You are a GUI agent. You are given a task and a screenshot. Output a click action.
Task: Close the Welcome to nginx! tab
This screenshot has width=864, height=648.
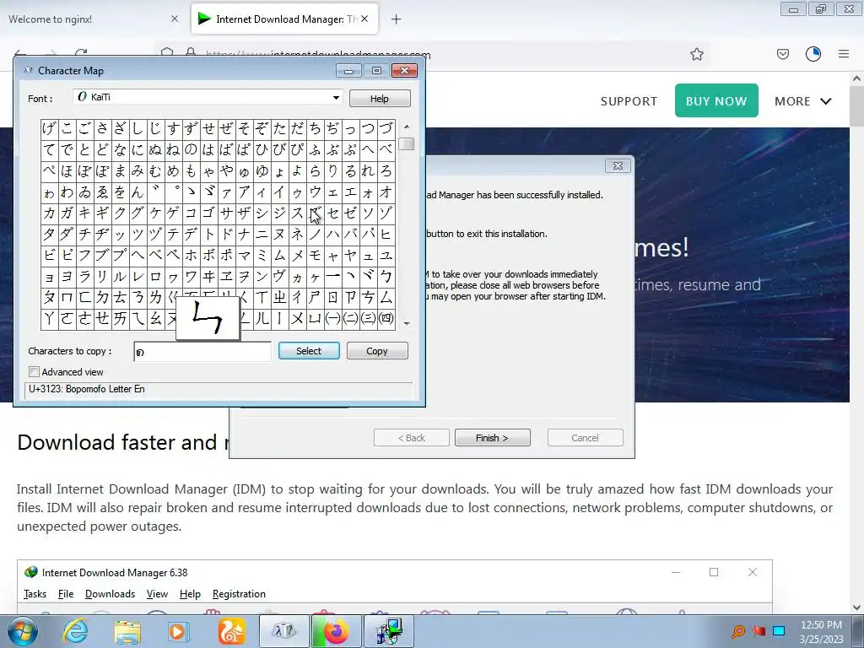coord(174,19)
